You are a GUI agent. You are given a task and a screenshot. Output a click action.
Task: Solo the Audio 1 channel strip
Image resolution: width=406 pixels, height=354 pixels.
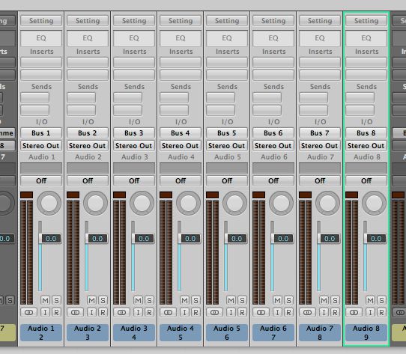click(x=56, y=300)
